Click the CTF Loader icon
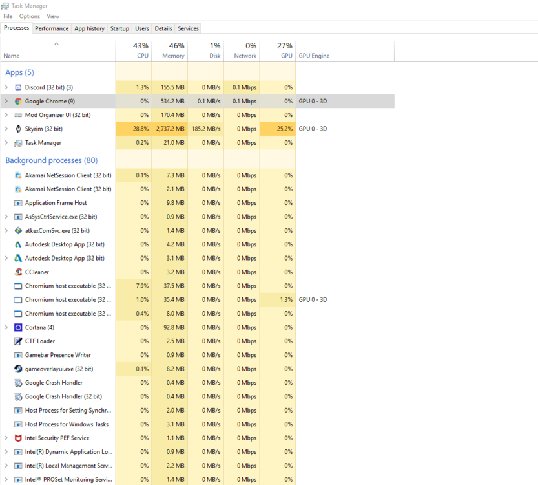Viewport: 538px width, 485px height. [x=18, y=341]
